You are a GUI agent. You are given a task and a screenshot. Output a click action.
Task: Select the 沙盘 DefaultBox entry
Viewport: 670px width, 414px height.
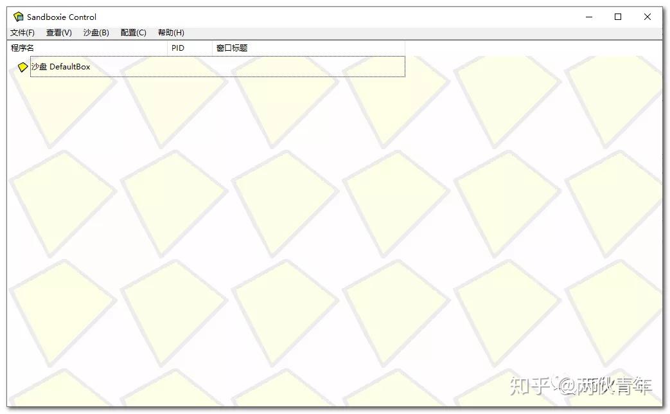61,66
